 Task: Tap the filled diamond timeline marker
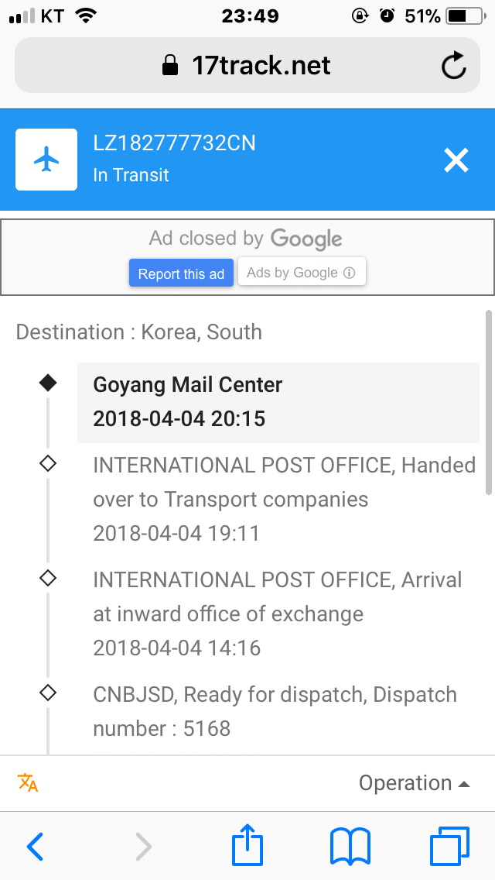[48, 382]
